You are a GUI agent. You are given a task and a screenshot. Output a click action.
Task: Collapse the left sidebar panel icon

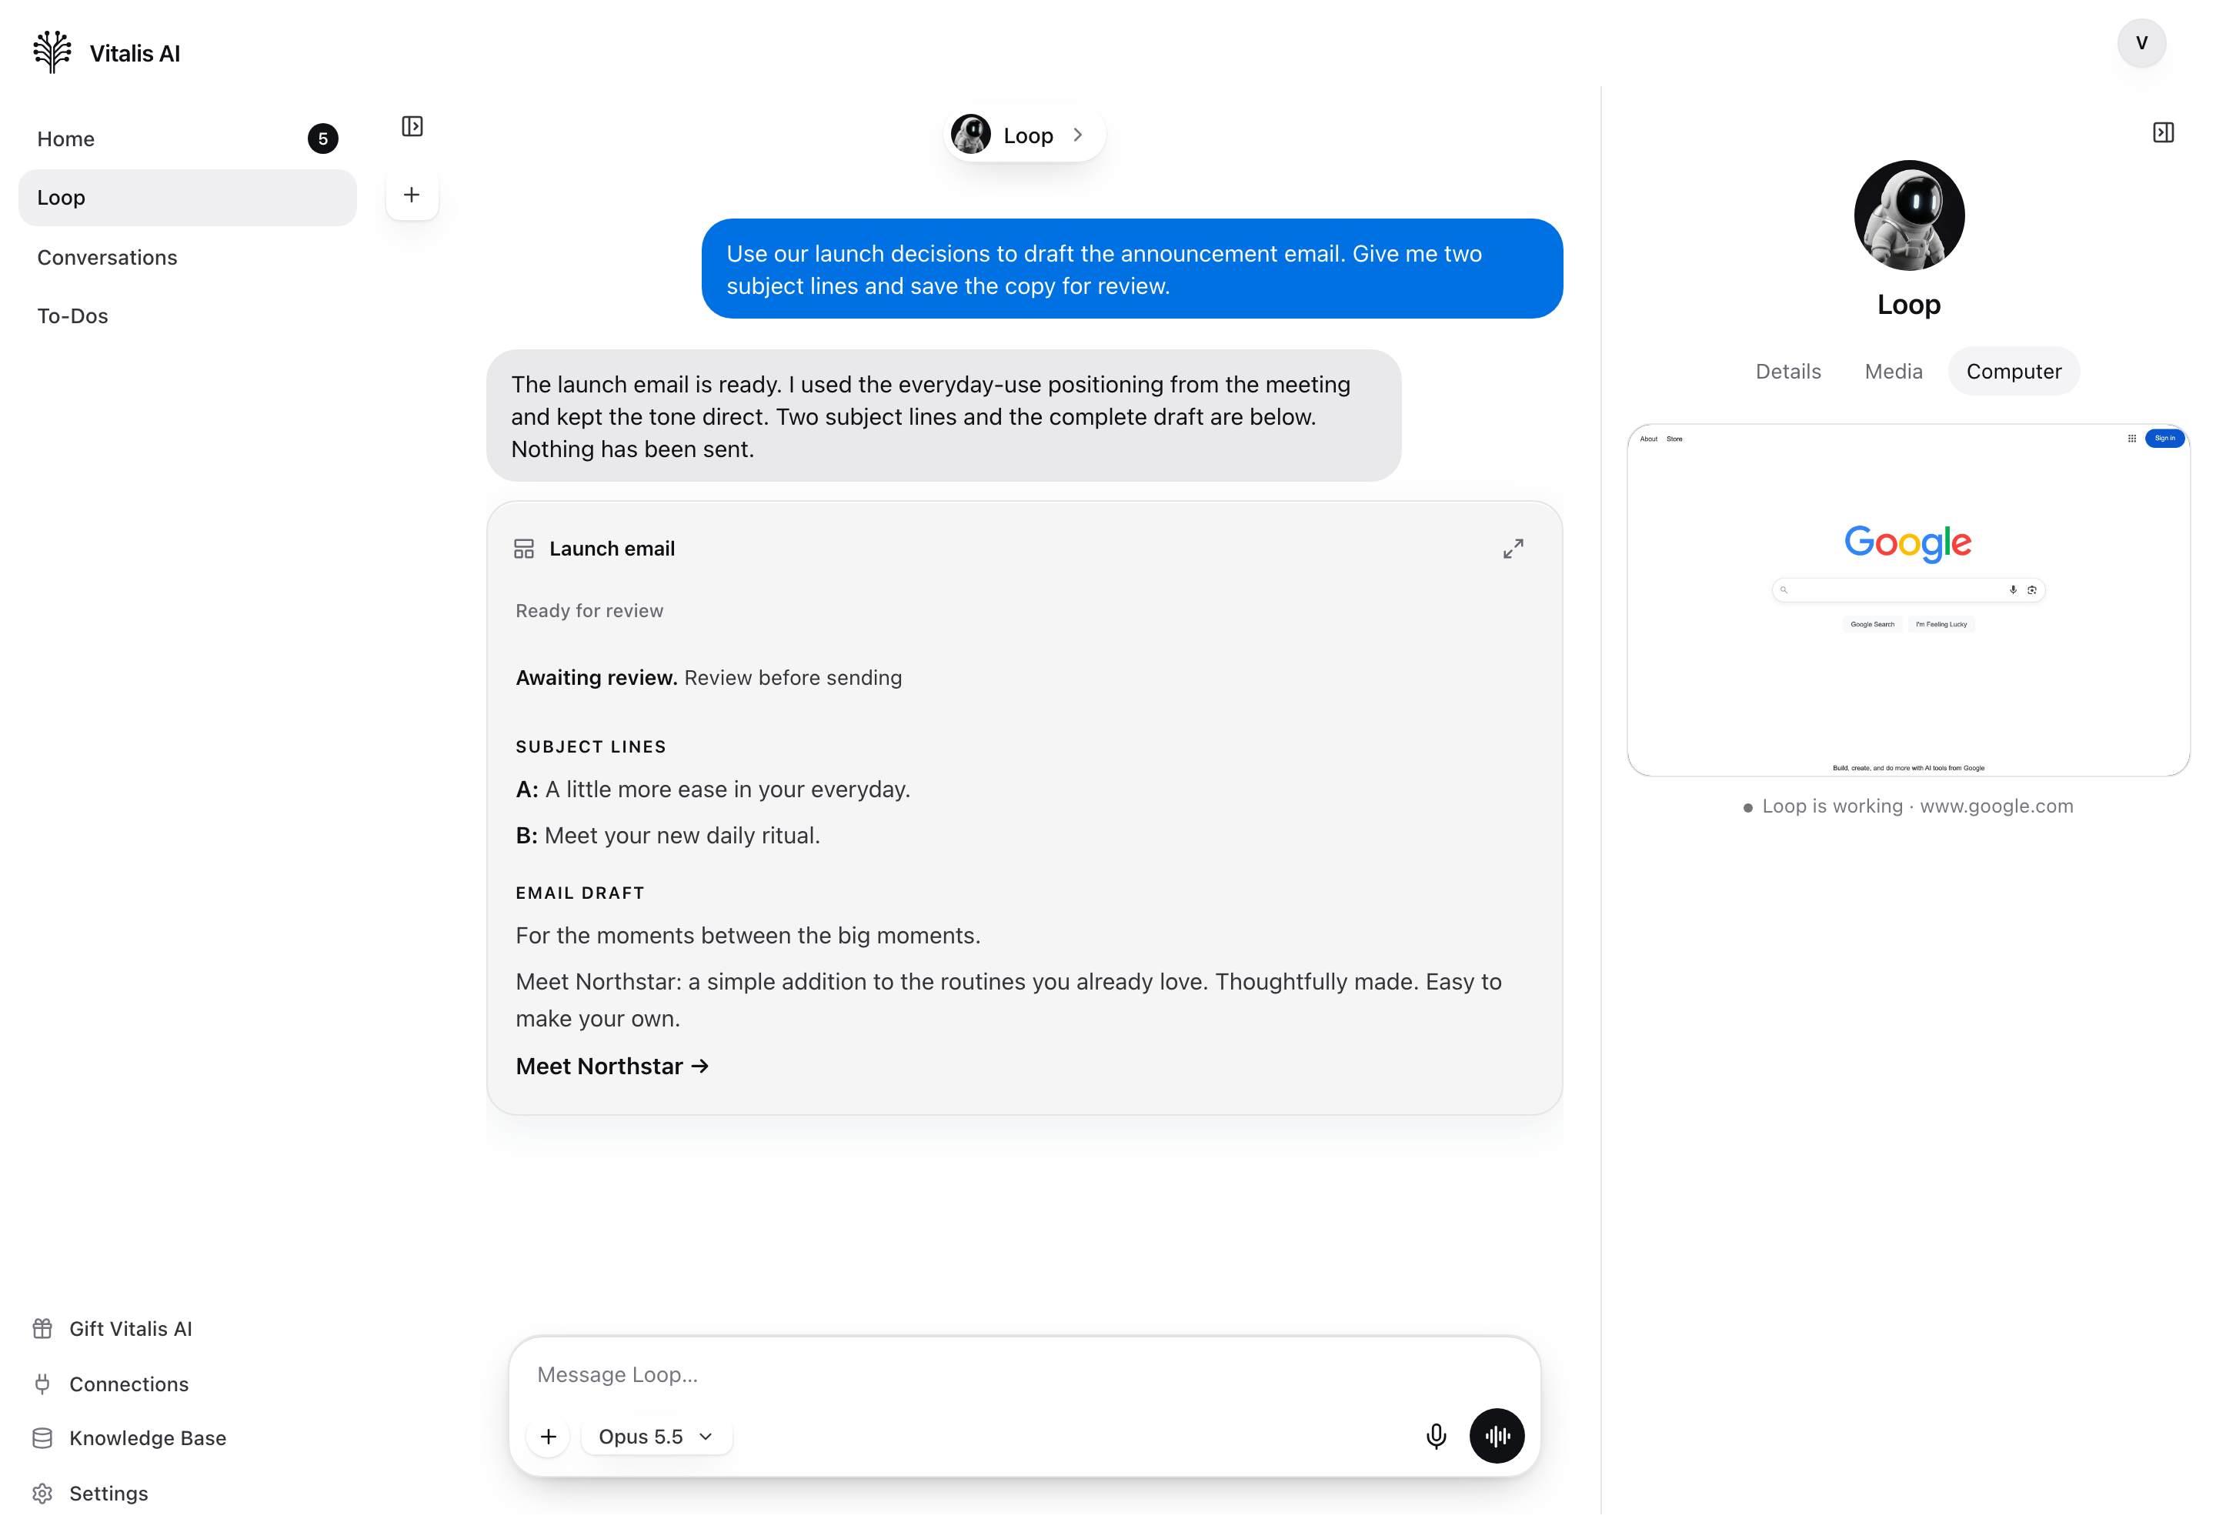click(x=412, y=126)
